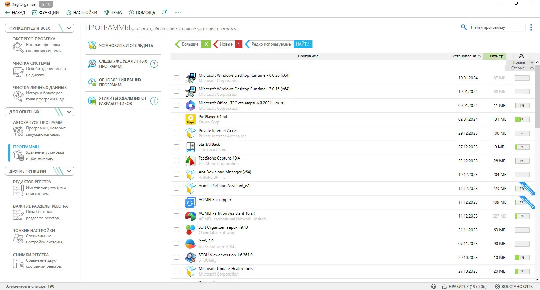Click the Important registry sections icon
This screenshot has height=290, width=540.
[x=18, y=215]
